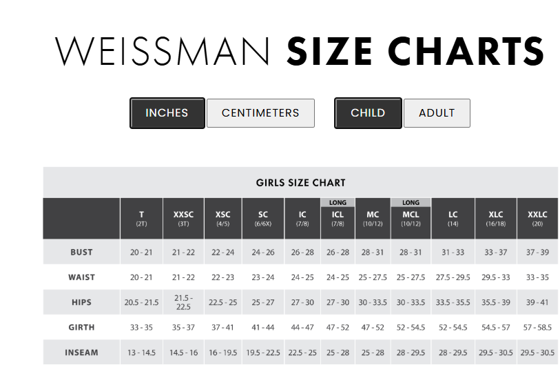Viewport: 560px width, 376px height.
Task: Click the XXSC (3T) column header
Action: [x=183, y=219]
